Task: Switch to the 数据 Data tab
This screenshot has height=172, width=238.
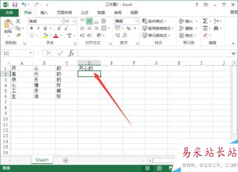Action: click(101, 13)
